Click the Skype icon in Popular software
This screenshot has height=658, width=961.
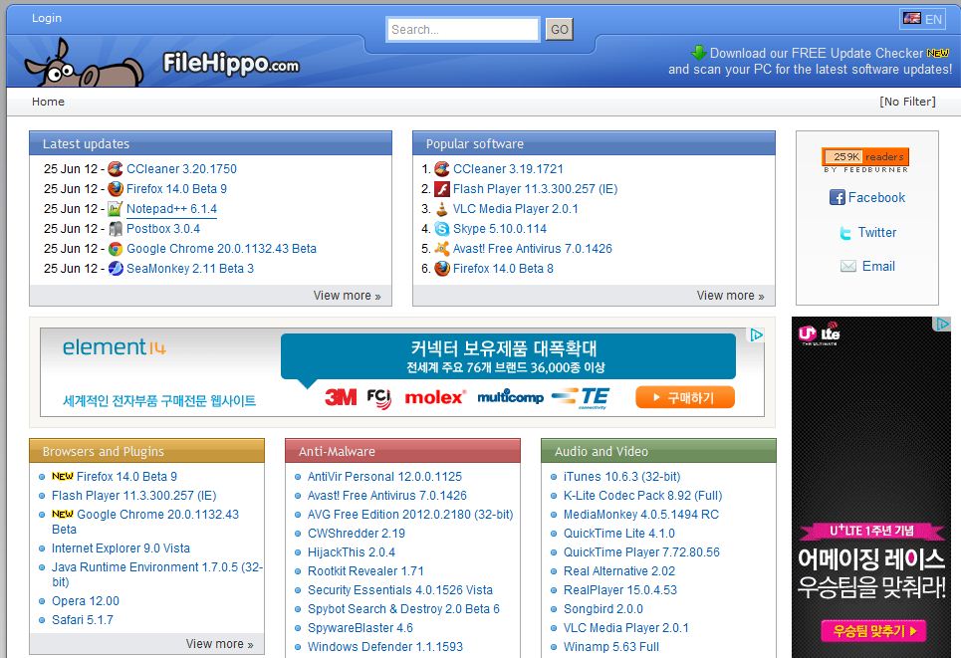[x=442, y=229]
